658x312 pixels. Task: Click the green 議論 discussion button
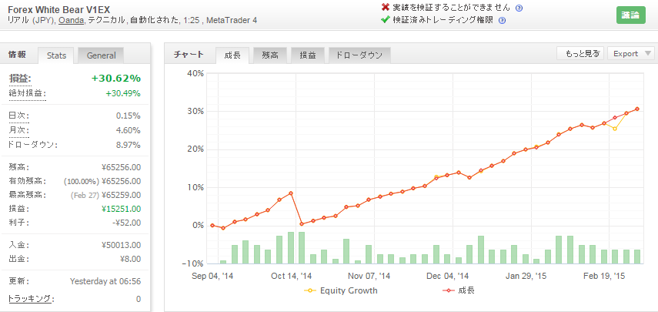631,15
